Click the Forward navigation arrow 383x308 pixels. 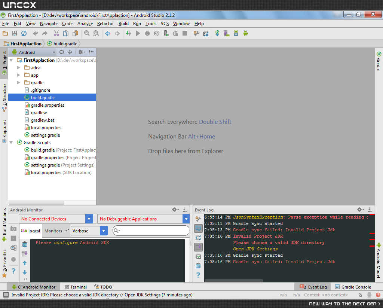pyautogui.click(x=117, y=33)
